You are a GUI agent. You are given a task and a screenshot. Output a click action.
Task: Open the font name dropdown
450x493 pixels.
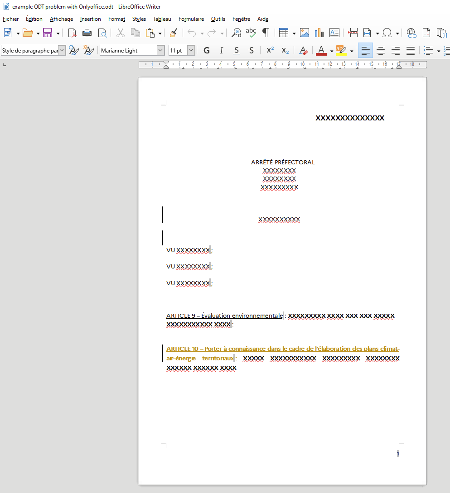click(x=161, y=50)
